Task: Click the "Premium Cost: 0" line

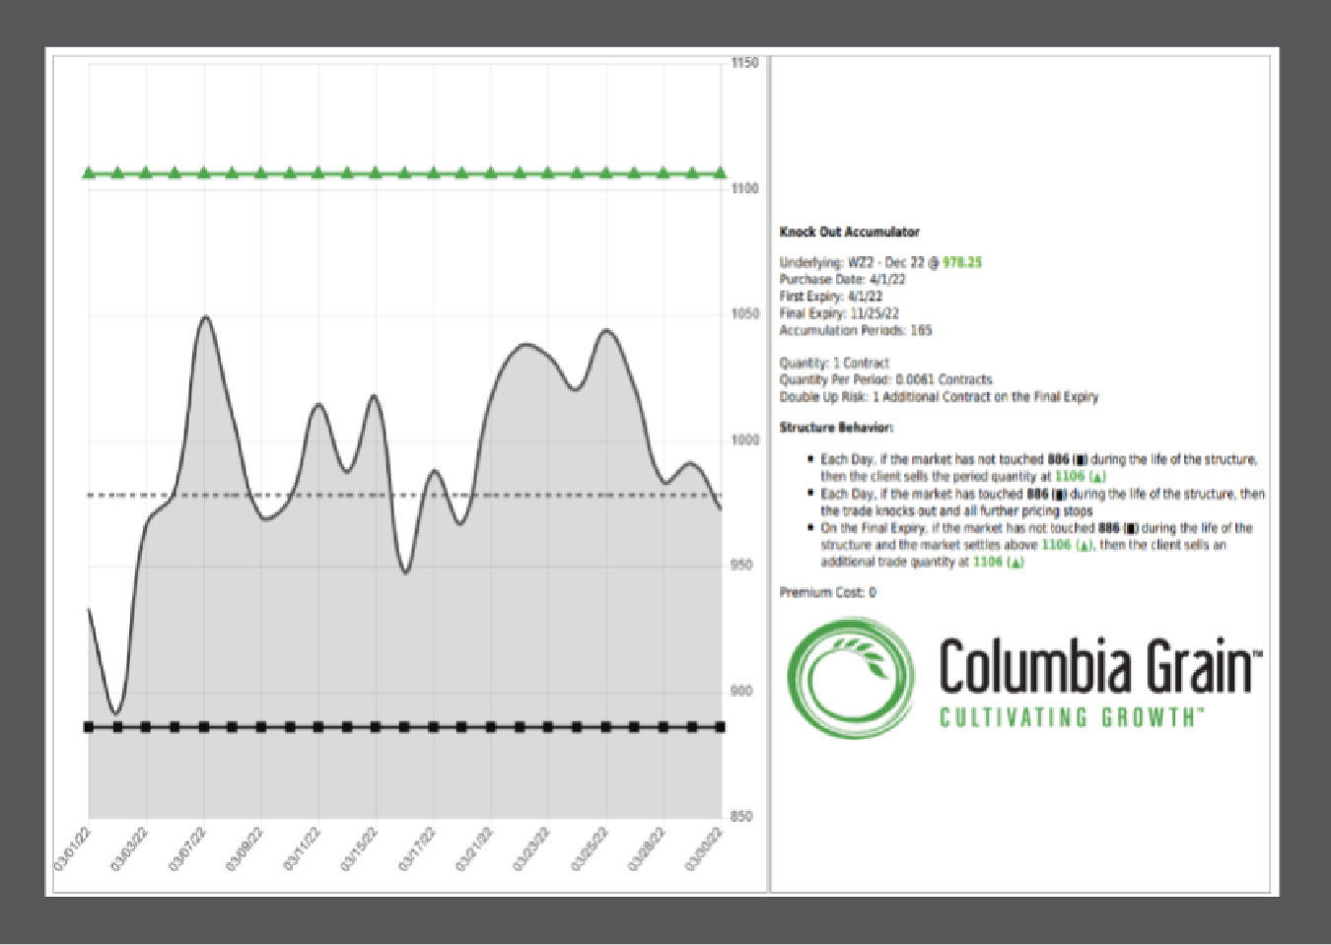Action: coord(827,592)
